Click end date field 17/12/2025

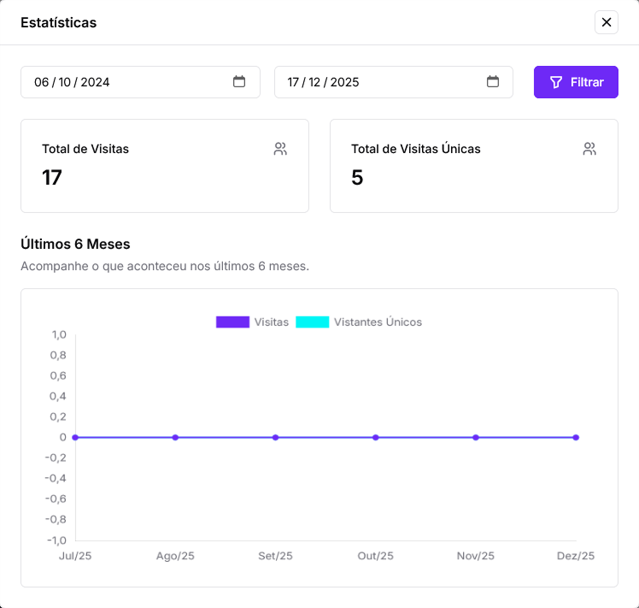323,82
